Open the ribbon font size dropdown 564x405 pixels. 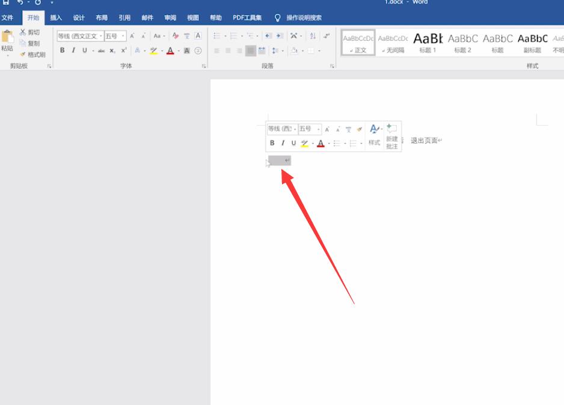pos(123,36)
